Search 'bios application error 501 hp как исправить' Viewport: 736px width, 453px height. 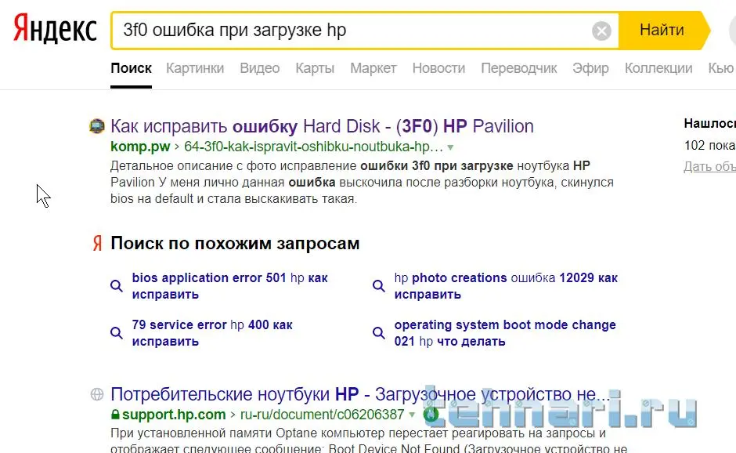[229, 286]
